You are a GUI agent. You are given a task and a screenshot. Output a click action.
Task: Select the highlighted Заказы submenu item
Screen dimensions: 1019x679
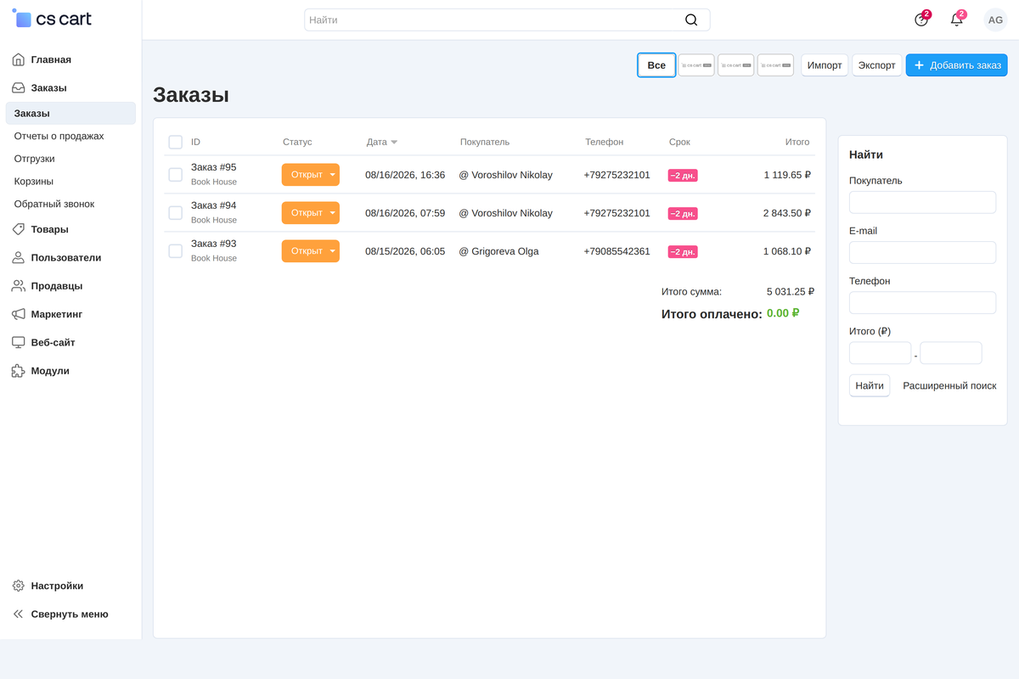point(70,114)
